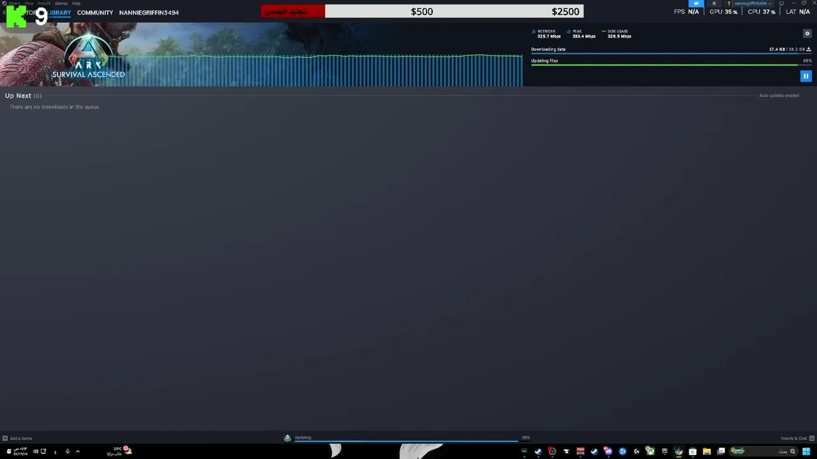Open the weather widget showing 23°C
This screenshot has height=459, width=817.
(119, 451)
